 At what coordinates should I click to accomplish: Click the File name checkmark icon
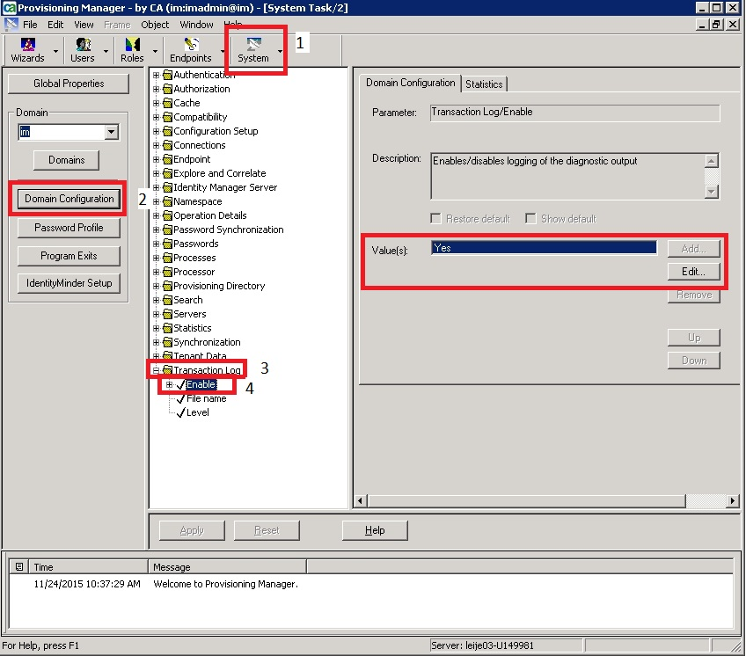[x=179, y=398]
